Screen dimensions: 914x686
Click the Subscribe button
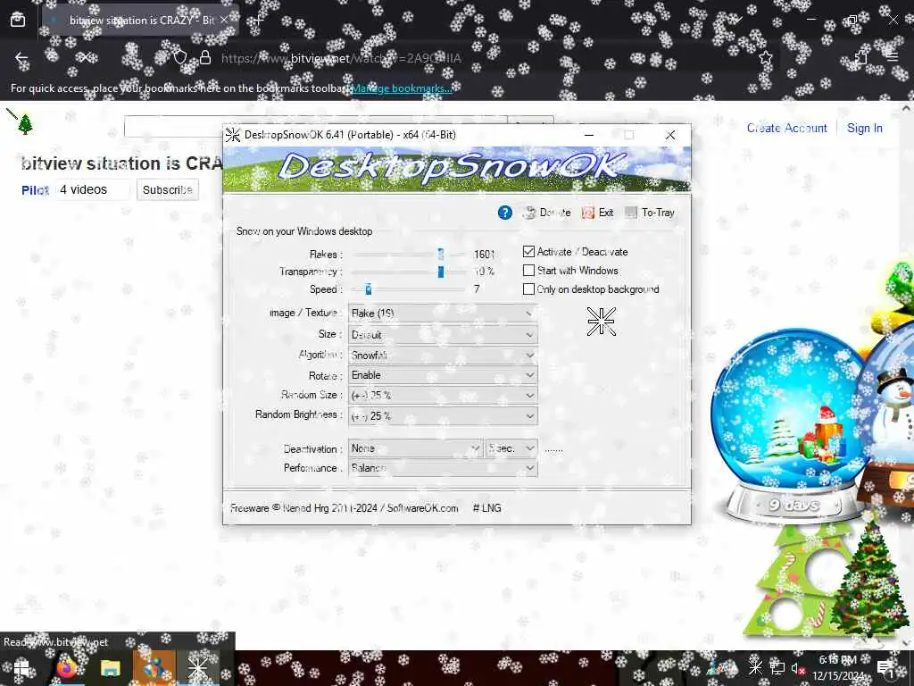(167, 189)
